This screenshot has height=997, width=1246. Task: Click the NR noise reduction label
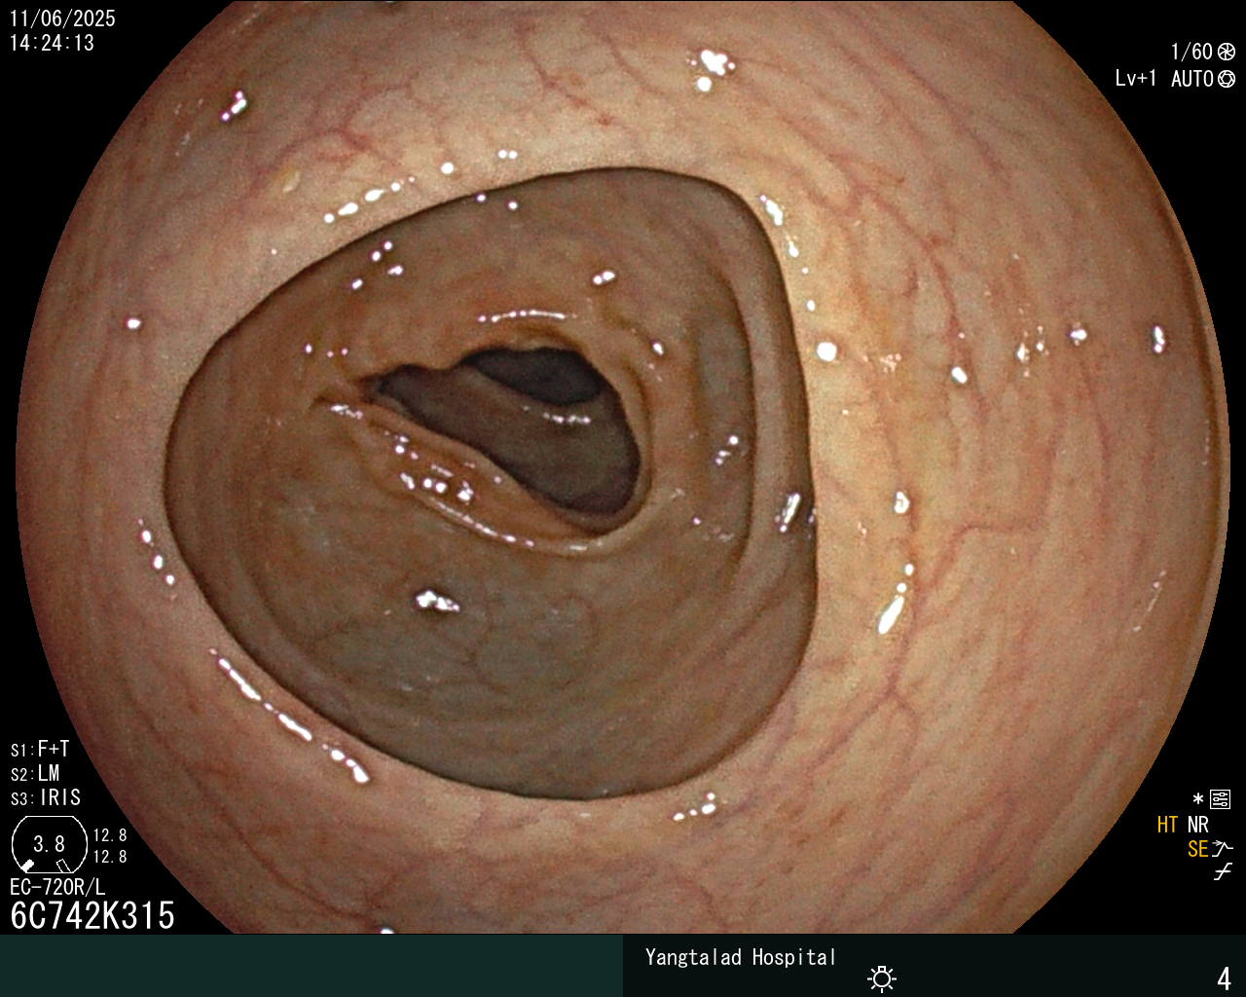pos(1198,825)
